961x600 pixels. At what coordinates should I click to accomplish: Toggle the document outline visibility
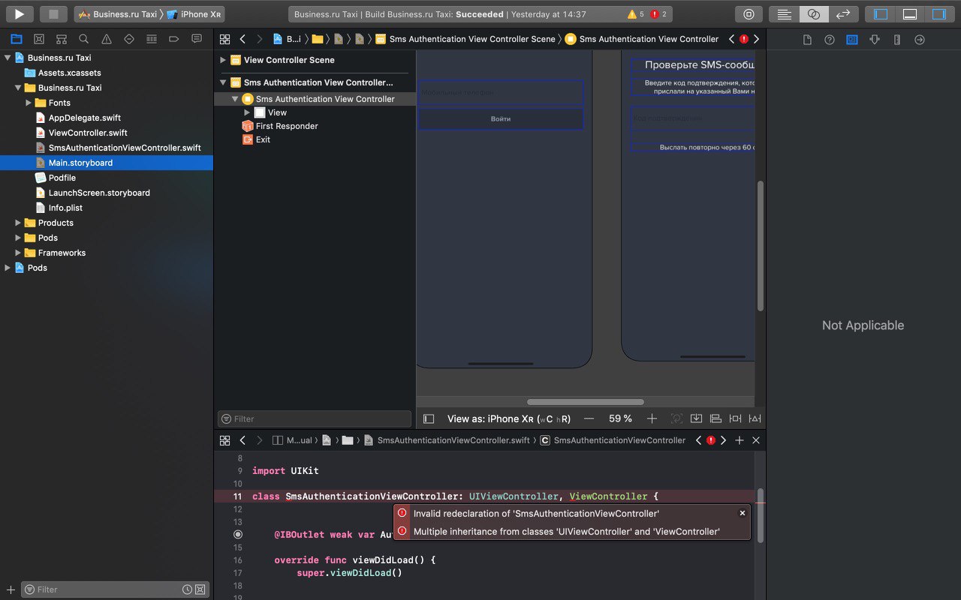(429, 418)
